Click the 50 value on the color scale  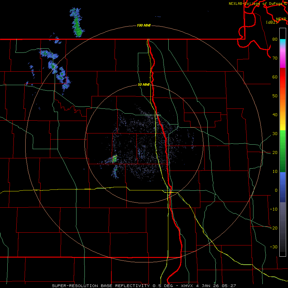tap(275, 96)
